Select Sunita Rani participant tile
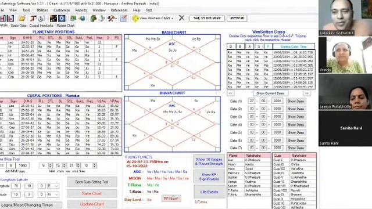The image size is (372, 209). (x=345, y=128)
